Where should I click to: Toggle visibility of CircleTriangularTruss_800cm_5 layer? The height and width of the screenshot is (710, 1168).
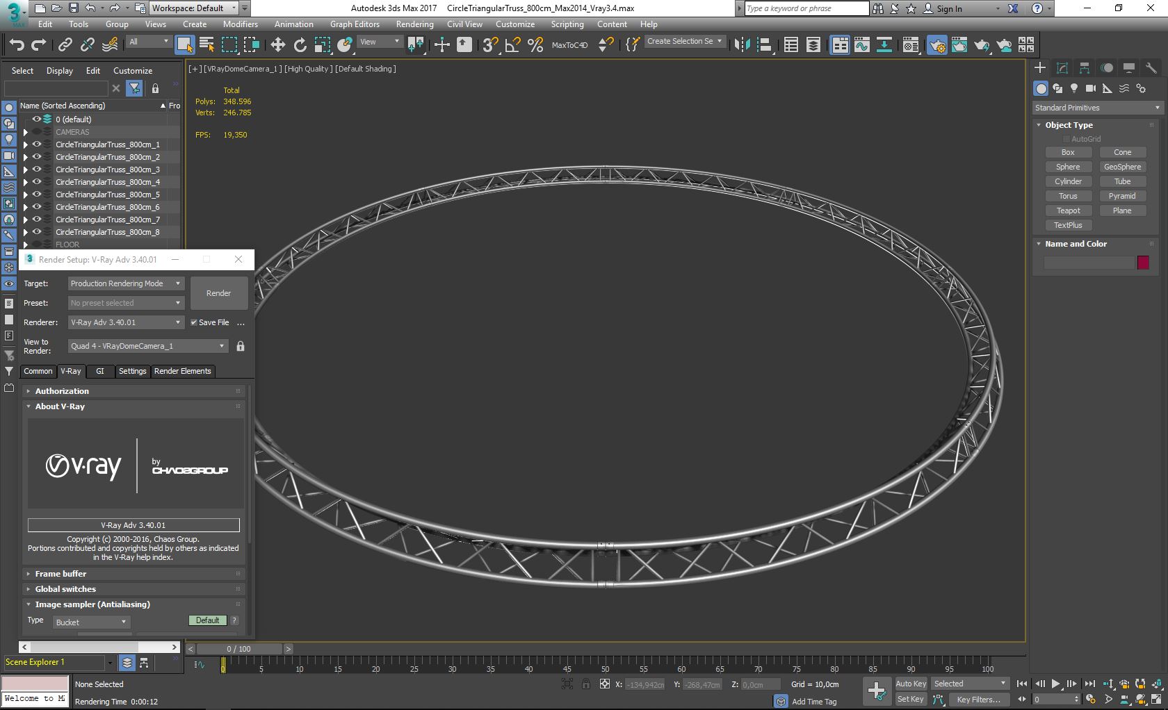pyautogui.click(x=37, y=195)
